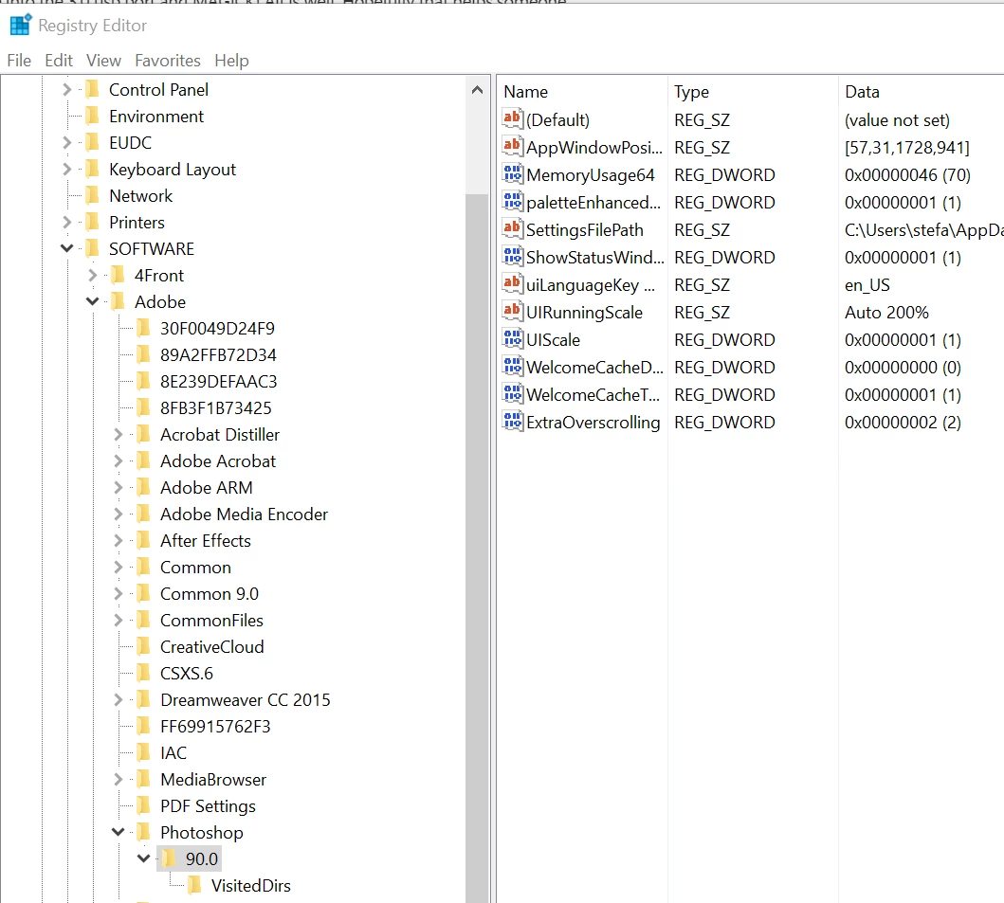
Task: Click the Network folder icon
Action: (x=93, y=195)
